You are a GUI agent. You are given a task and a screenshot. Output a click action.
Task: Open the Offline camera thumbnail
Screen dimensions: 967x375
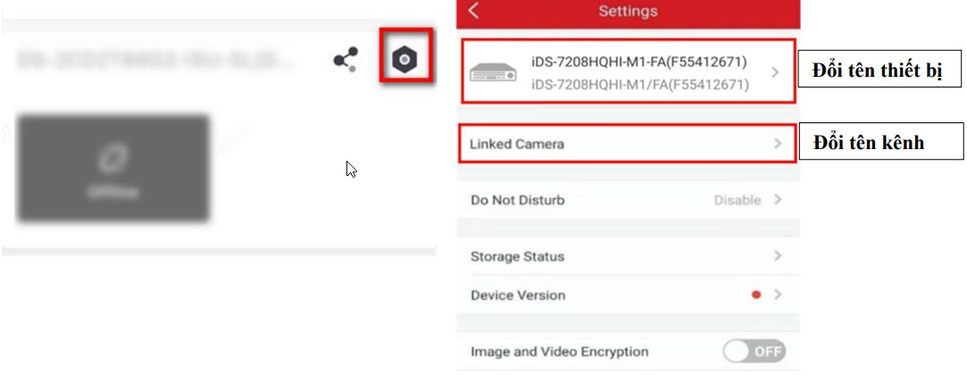click(113, 169)
